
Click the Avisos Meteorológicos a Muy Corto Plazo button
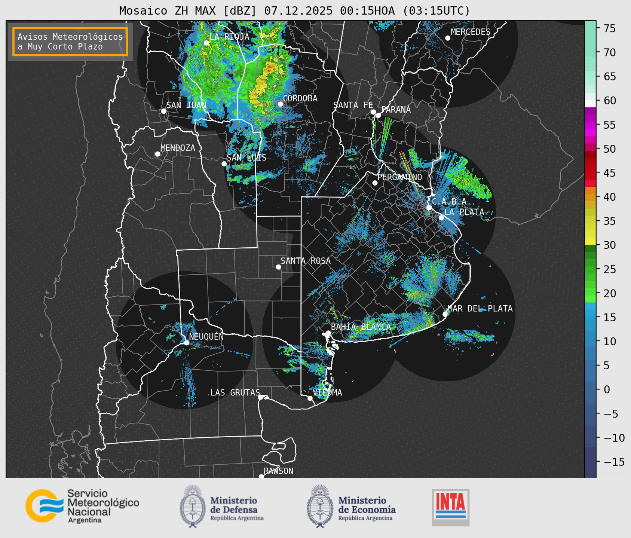click(70, 42)
